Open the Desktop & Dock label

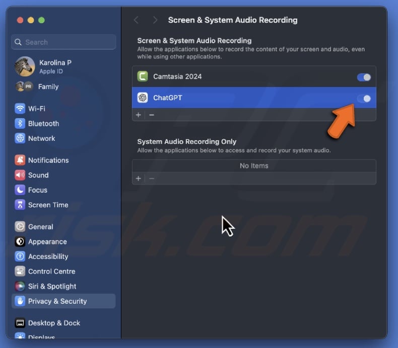click(54, 323)
